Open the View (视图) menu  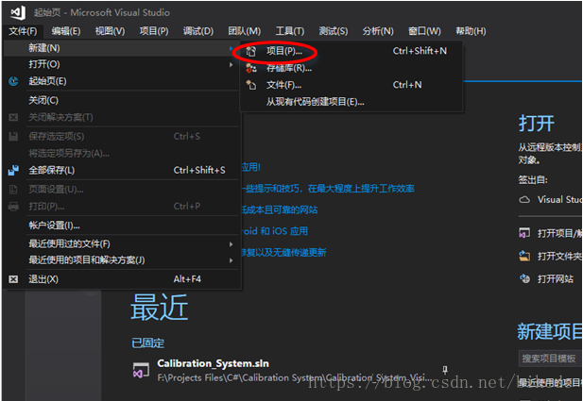[110, 31]
